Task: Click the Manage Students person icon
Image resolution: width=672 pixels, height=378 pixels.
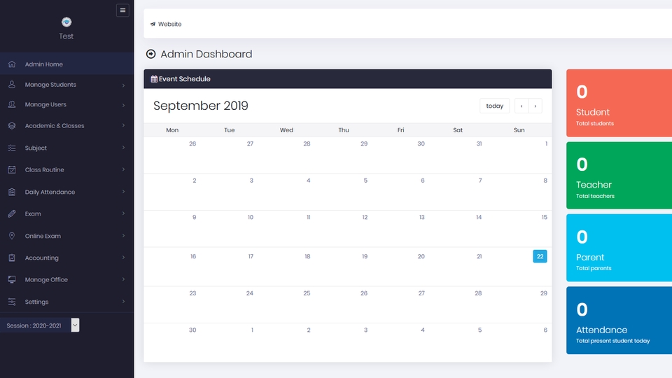Action: pos(12,85)
